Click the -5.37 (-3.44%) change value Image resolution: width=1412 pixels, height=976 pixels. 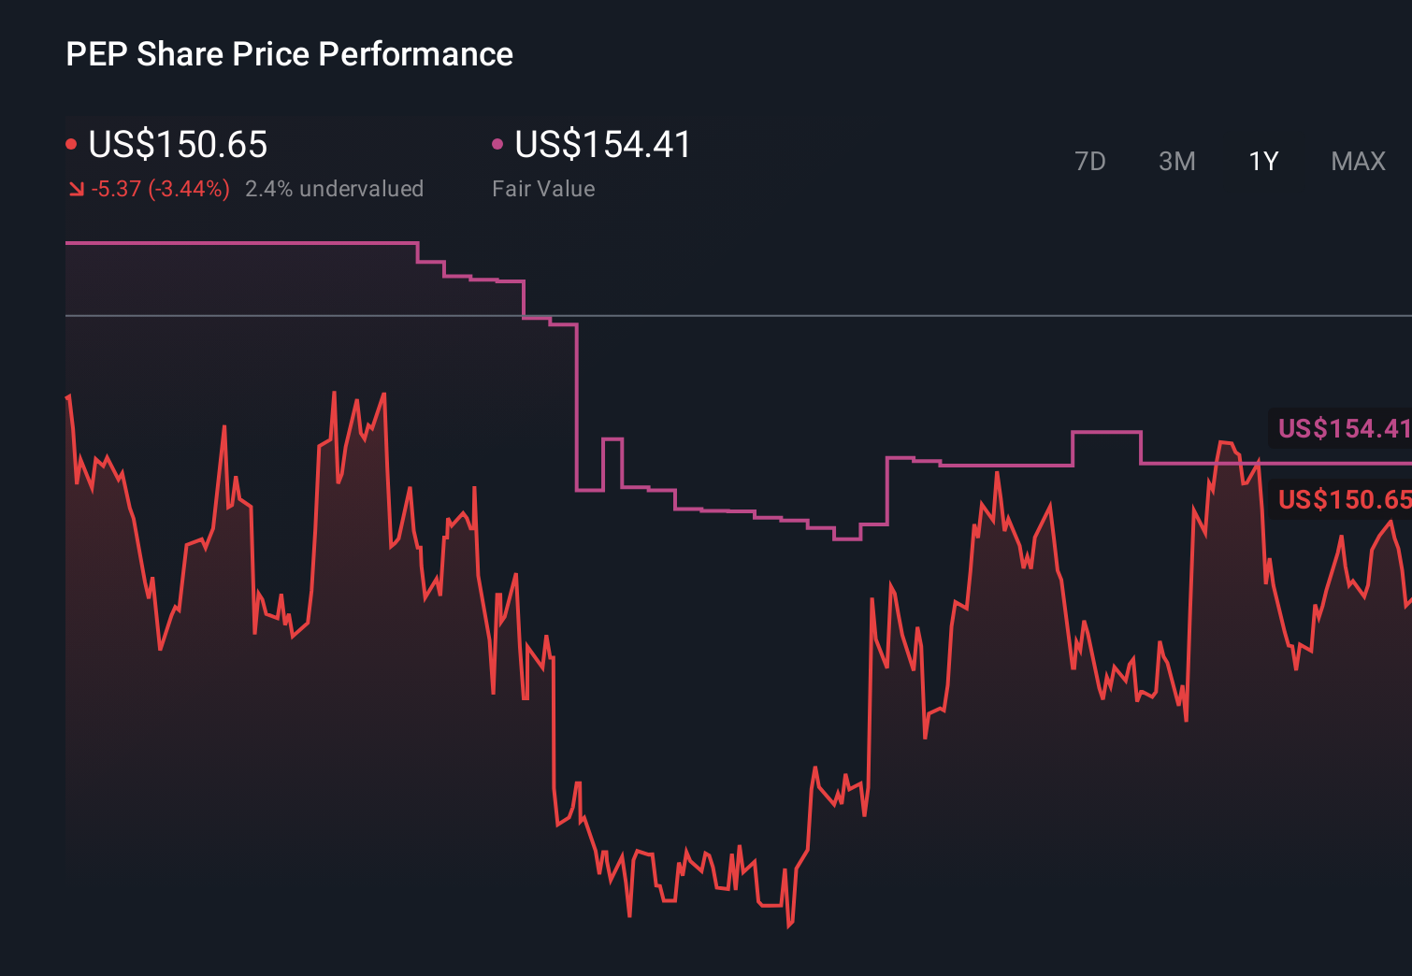click(159, 188)
